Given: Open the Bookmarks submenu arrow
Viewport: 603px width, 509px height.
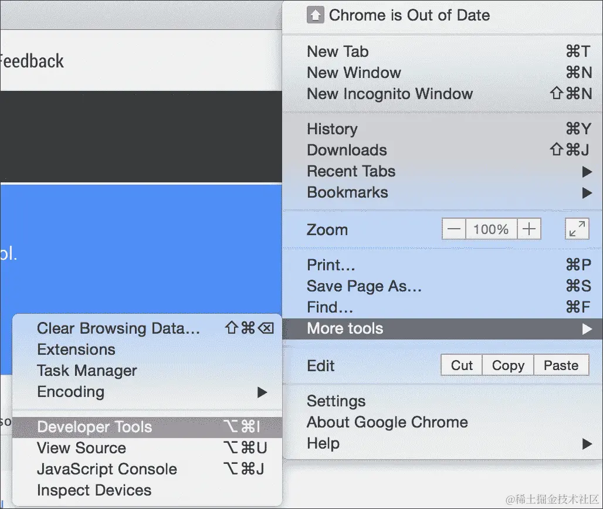Looking at the screenshot, I should pos(588,192).
